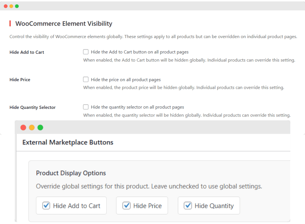This screenshot has height=224, width=305.
Task: Minimize the External Marketplace Buttons window
Action: (32, 128)
